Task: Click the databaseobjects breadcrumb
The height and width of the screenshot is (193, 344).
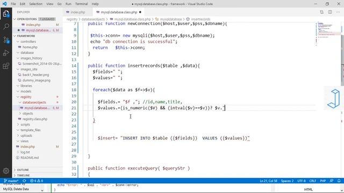Action: 93,19
